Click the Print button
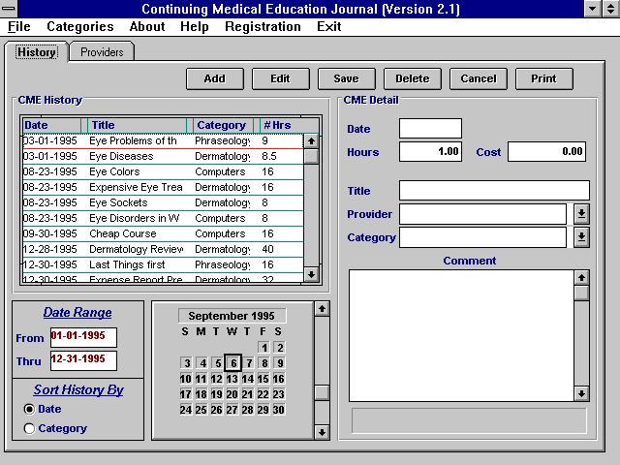The width and height of the screenshot is (620, 465). (x=543, y=78)
